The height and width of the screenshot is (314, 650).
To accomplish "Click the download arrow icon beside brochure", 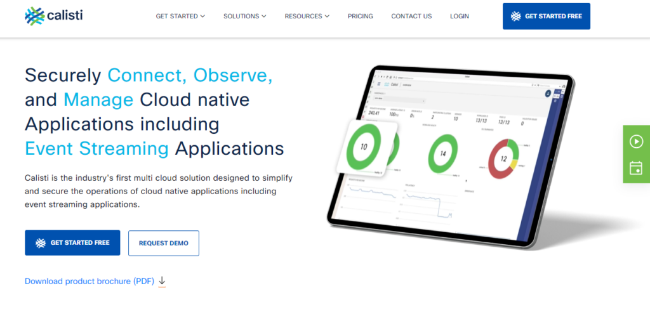I will point(162,281).
